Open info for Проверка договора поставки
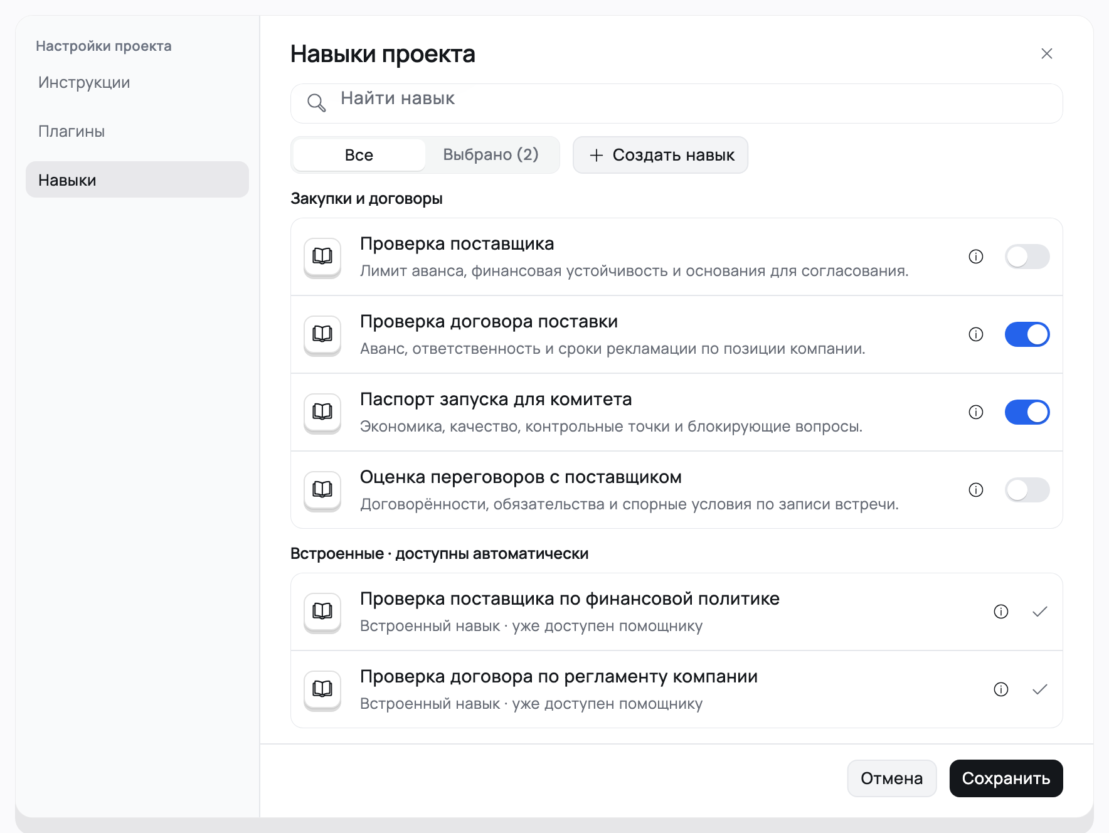 click(976, 334)
